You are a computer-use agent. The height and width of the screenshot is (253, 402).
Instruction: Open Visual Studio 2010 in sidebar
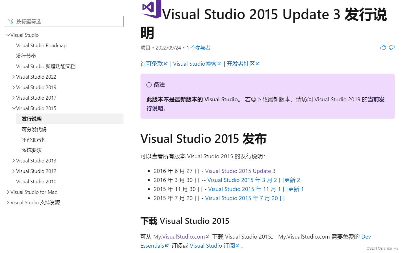coord(36,181)
